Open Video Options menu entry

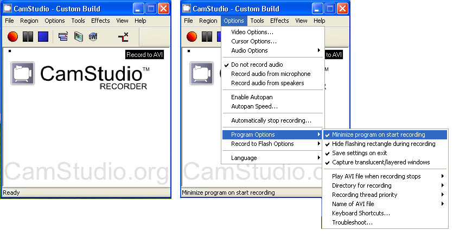click(x=273, y=32)
